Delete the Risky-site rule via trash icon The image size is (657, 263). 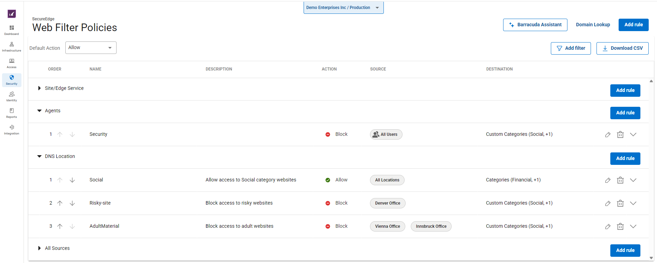[x=620, y=203]
